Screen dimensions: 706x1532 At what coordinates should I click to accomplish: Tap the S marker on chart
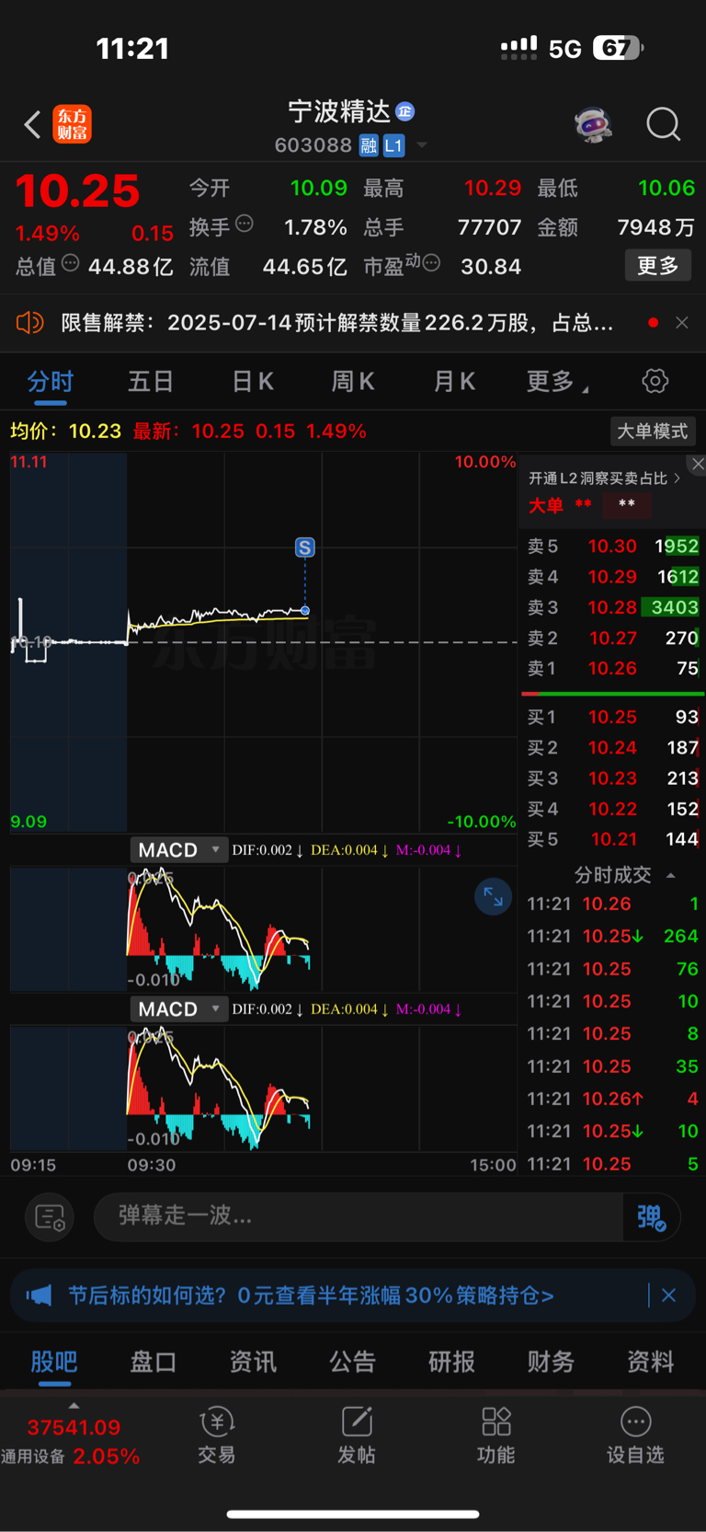[305, 547]
